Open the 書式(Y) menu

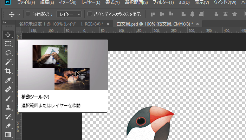112,2
